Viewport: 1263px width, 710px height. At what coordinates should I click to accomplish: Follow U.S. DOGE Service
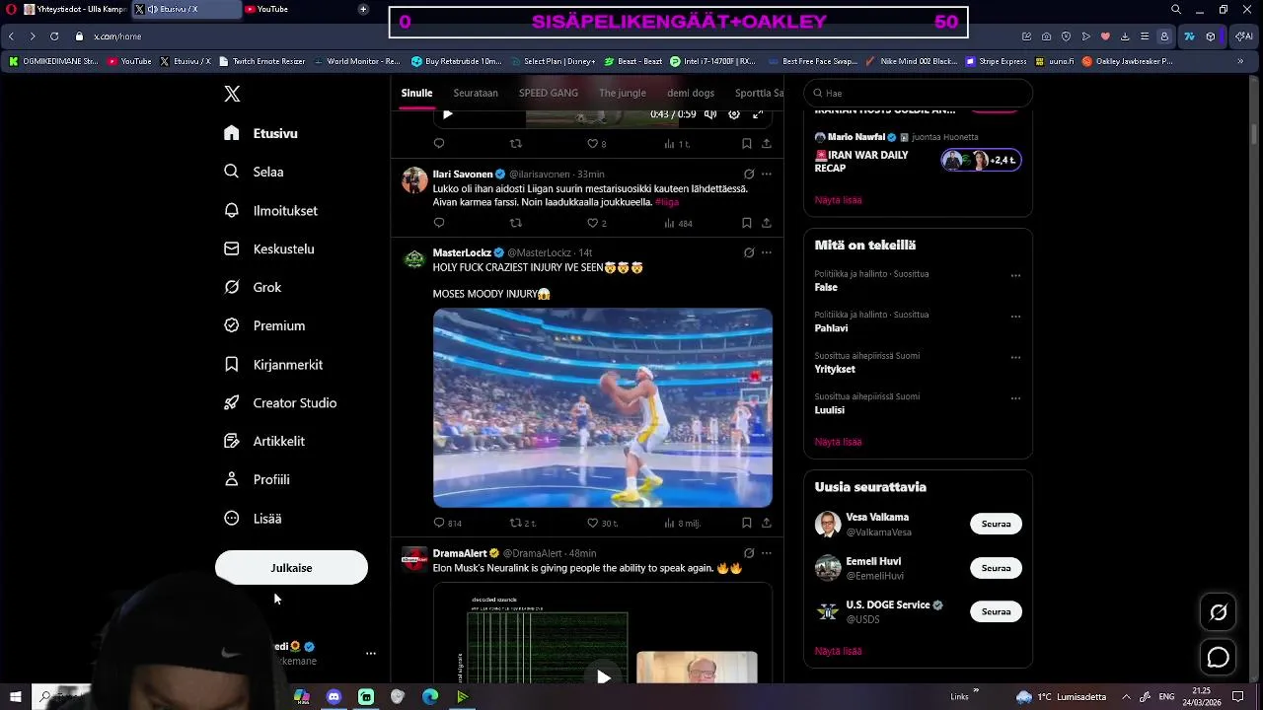click(x=996, y=611)
